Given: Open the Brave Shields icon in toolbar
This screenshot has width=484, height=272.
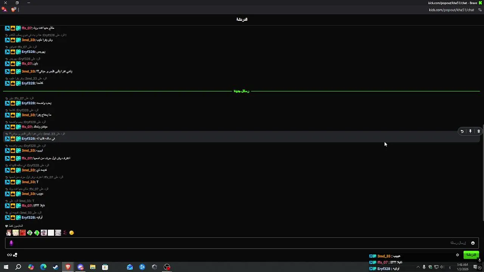Looking at the screenshot, I should coord(14,9).
